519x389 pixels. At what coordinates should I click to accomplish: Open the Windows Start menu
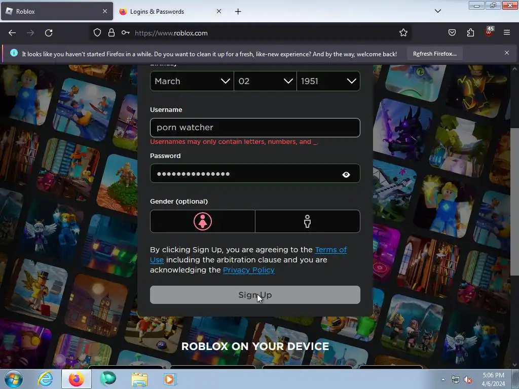(x=14, y=379)
